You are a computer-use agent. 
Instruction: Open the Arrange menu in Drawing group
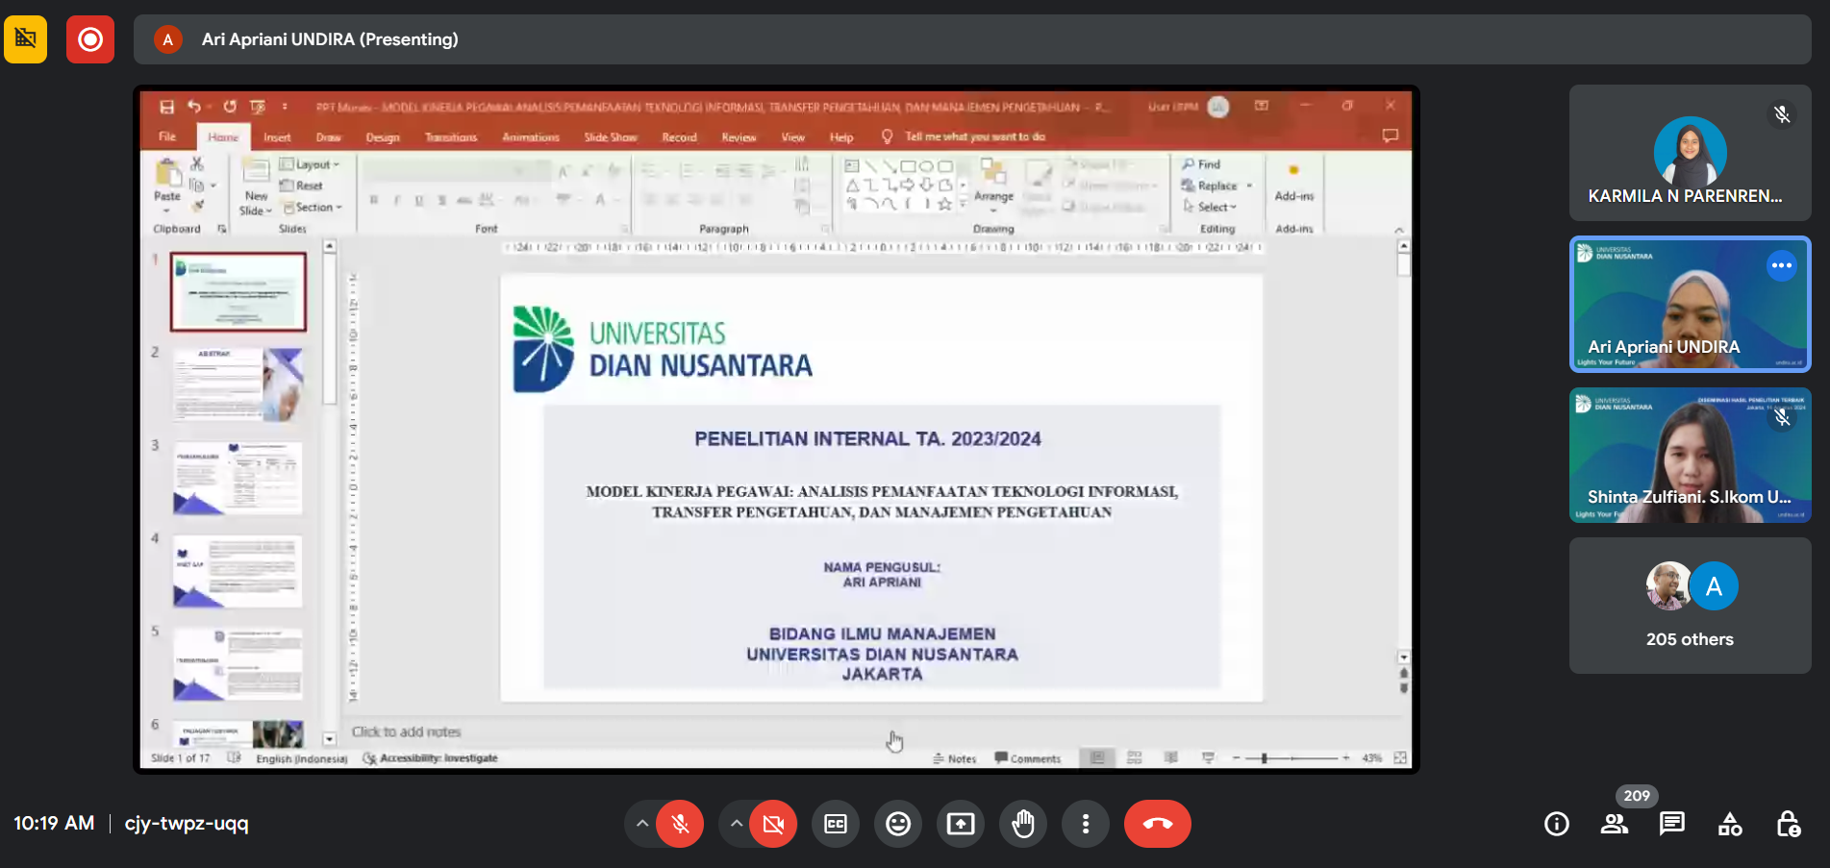point(993,186)
